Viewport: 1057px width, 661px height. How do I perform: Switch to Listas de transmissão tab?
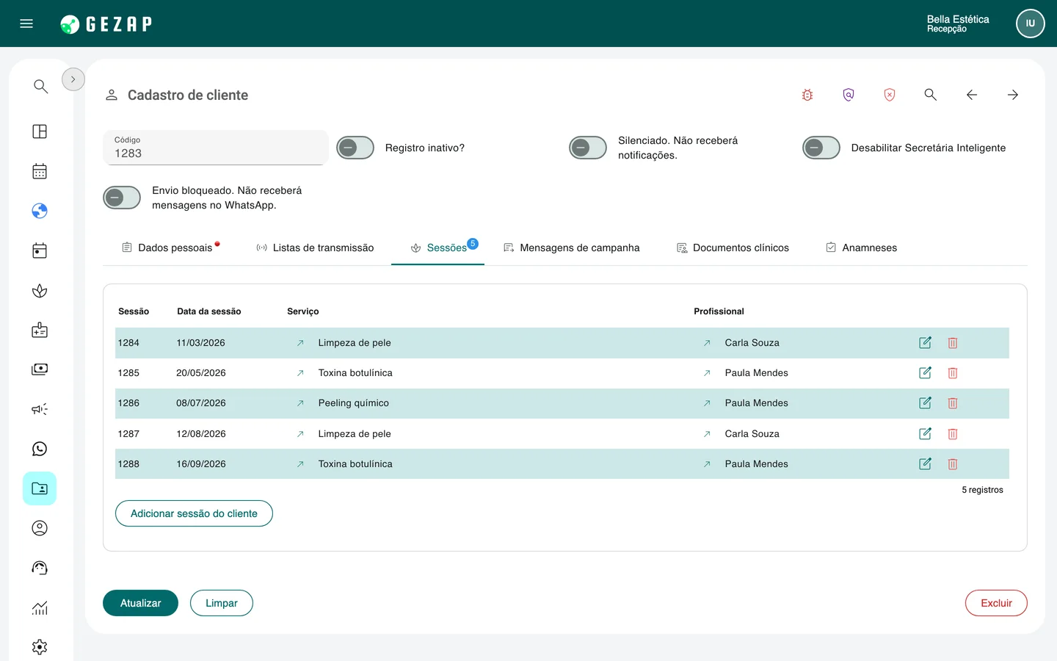[315, 248]
